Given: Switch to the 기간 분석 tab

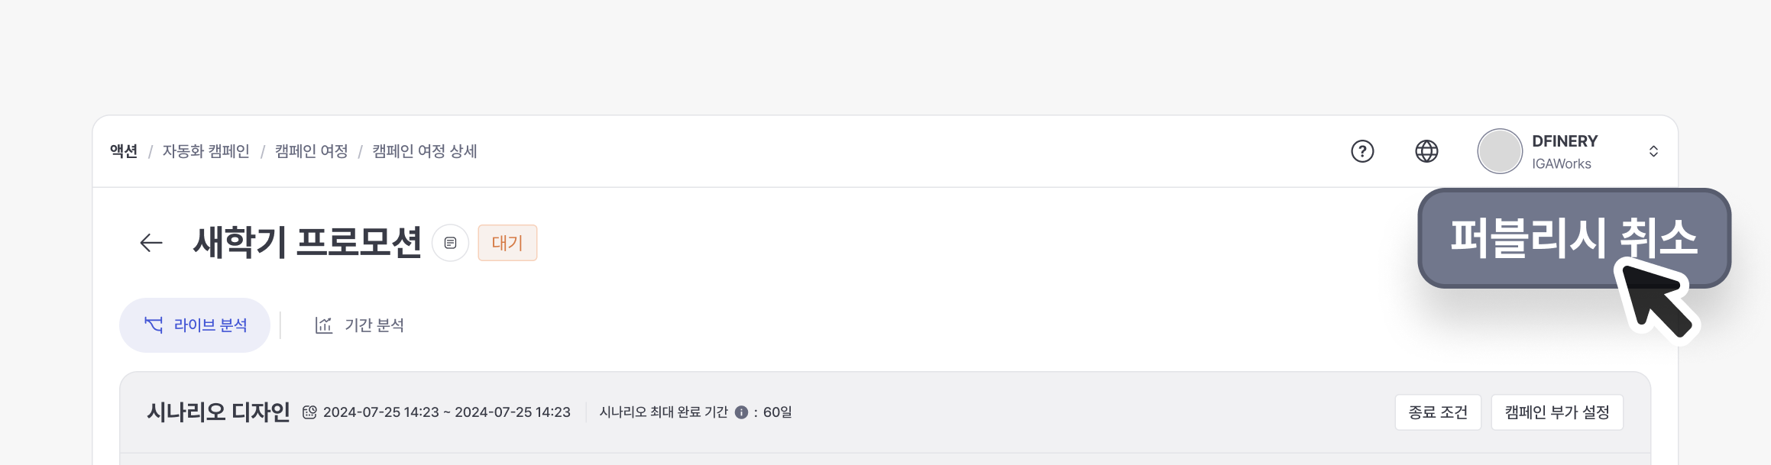Looking at the screenshot, I should (359, 325).
